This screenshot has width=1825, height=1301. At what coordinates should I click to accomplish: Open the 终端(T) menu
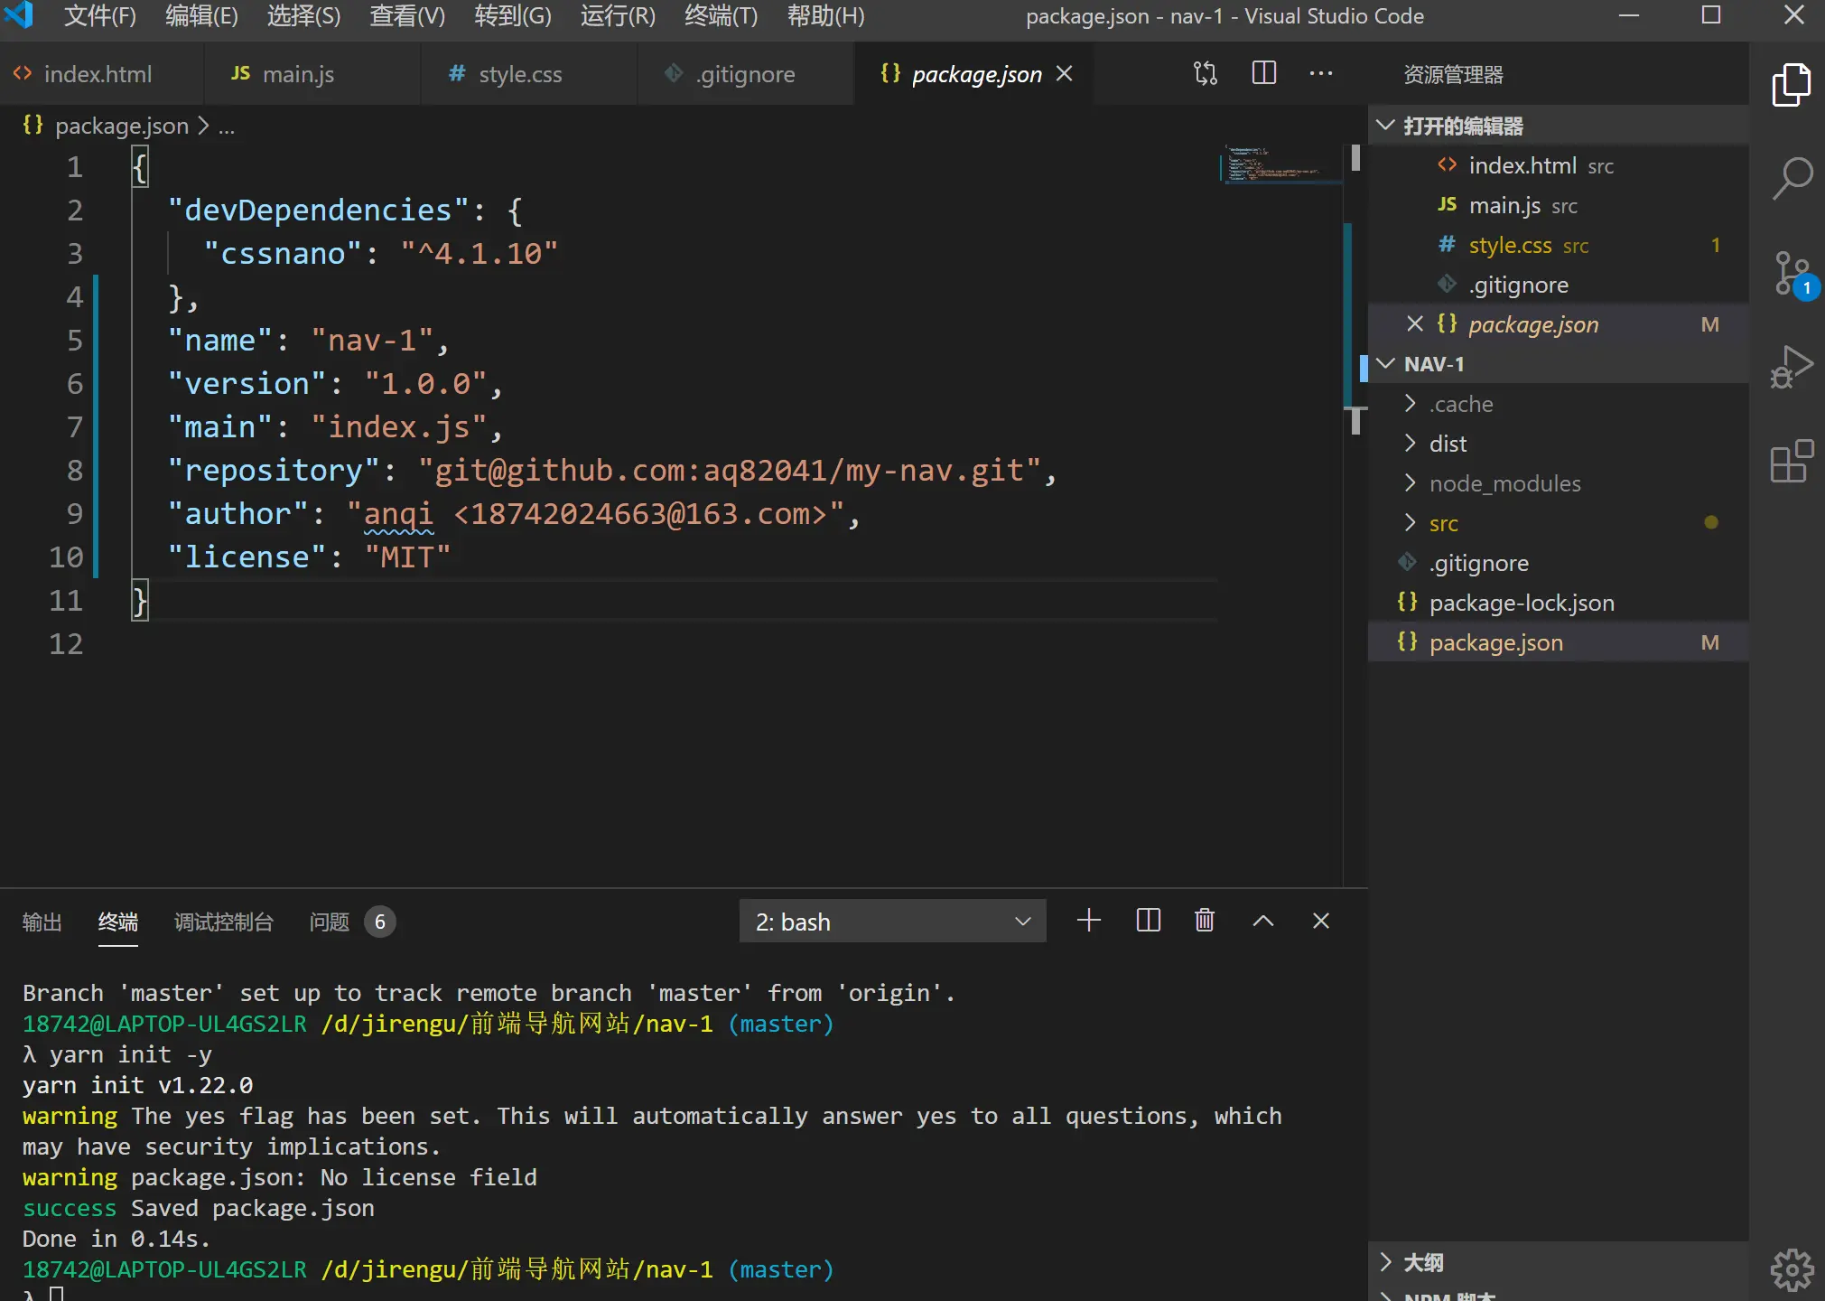pyautogui.click(x=721, y=16)
